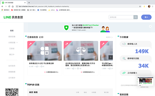Click the search topics input field

pyautogui.click(x=121, y=17)
